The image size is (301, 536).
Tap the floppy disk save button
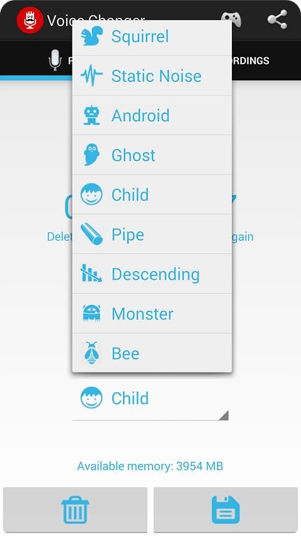tap(226, 510)
